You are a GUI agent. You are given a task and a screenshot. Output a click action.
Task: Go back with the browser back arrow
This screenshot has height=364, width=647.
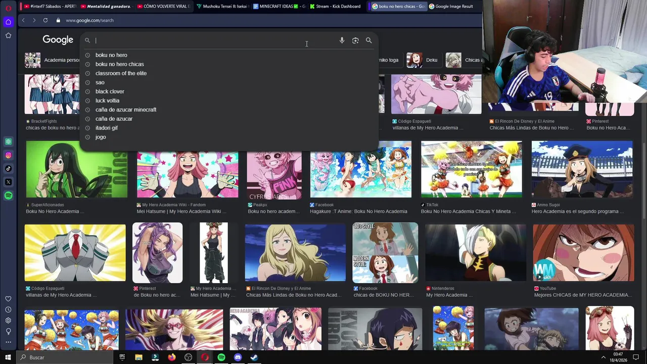[x=23, y=20]
